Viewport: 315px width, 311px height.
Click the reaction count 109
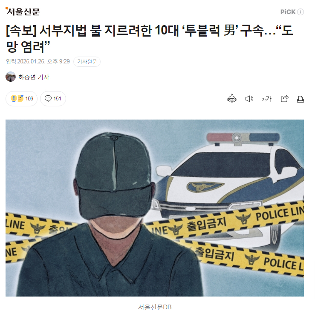click(29, 98)
